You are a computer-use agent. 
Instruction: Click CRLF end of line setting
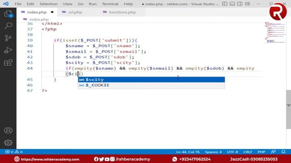click(247, 152)
